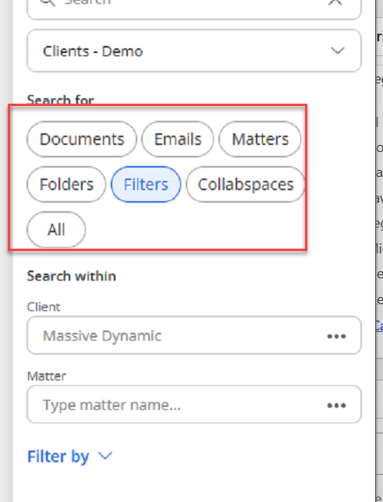
Task: Select the Emails search chip
Action: coord(178,140)
